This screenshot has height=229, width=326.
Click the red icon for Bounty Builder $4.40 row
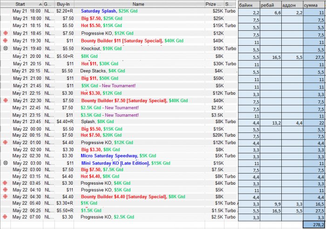pos(5,197)
